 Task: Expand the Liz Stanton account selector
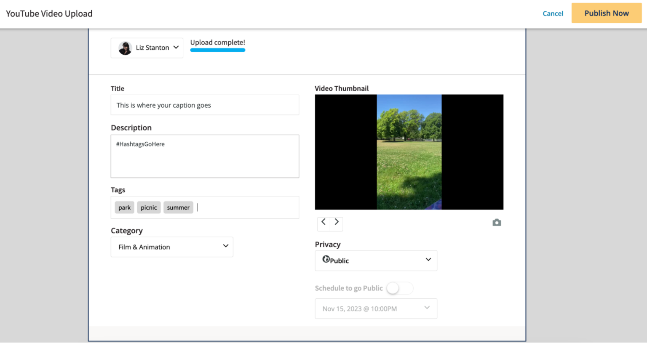147,48
